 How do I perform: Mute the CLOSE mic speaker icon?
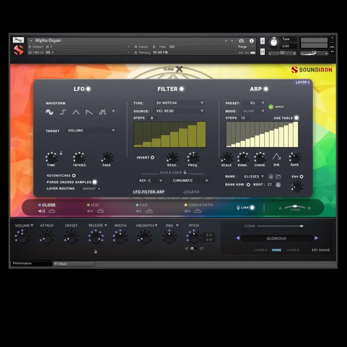(x=42, y=211)
